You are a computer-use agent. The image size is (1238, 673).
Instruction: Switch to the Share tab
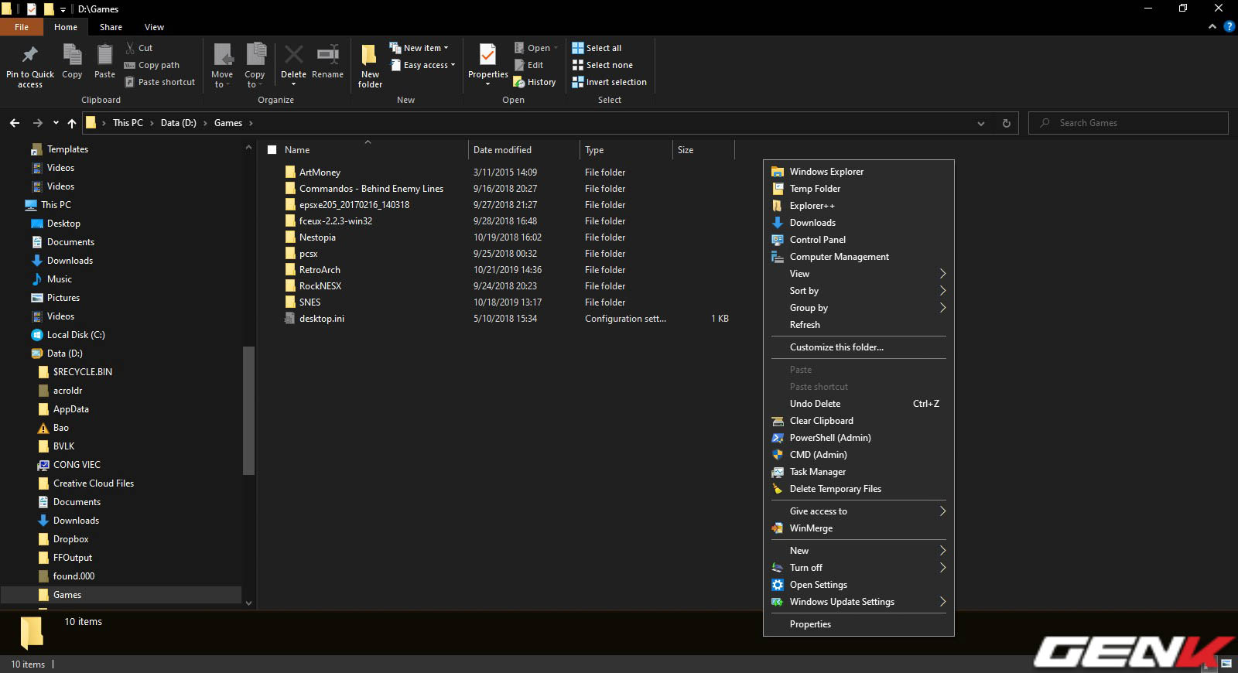pyautogui.click(x=111, y=27)
